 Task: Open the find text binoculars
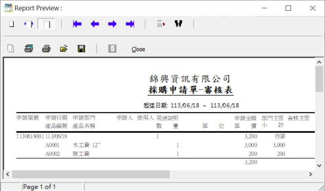[178, 24]
